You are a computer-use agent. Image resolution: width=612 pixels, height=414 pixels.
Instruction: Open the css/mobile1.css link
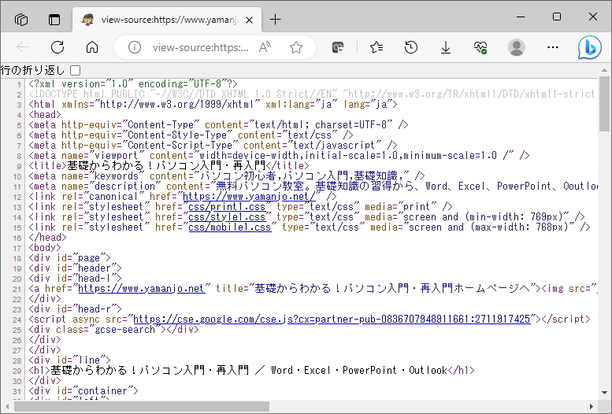(229, 227)
